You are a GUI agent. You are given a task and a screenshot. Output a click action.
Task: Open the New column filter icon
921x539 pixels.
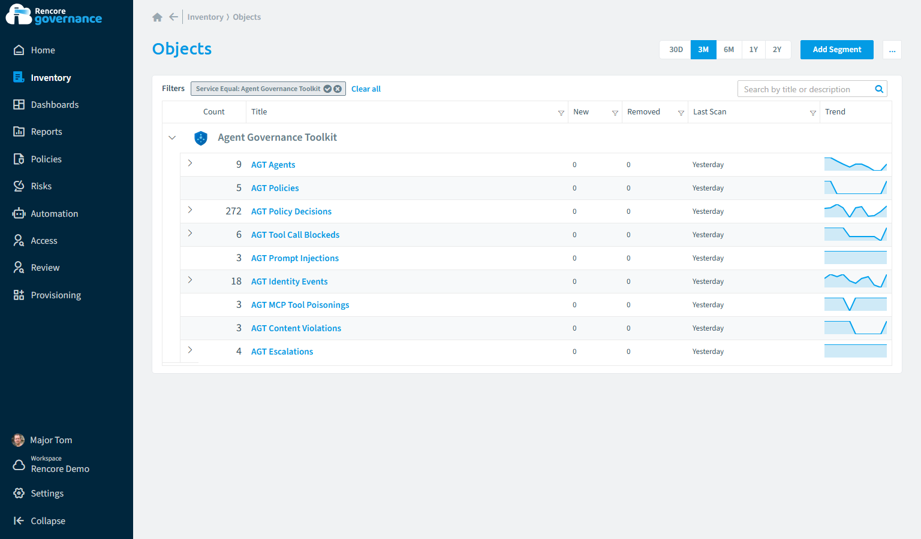[615, 113]
